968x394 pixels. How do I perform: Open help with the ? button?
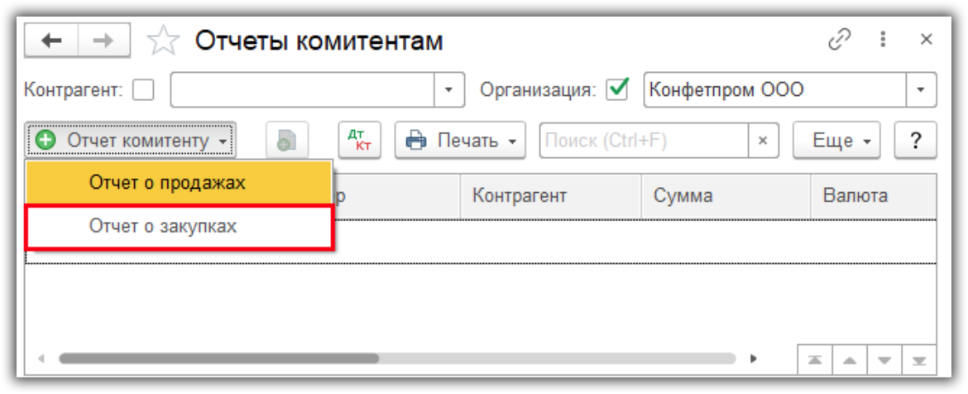pyautogui.click(x=916, y=141)
